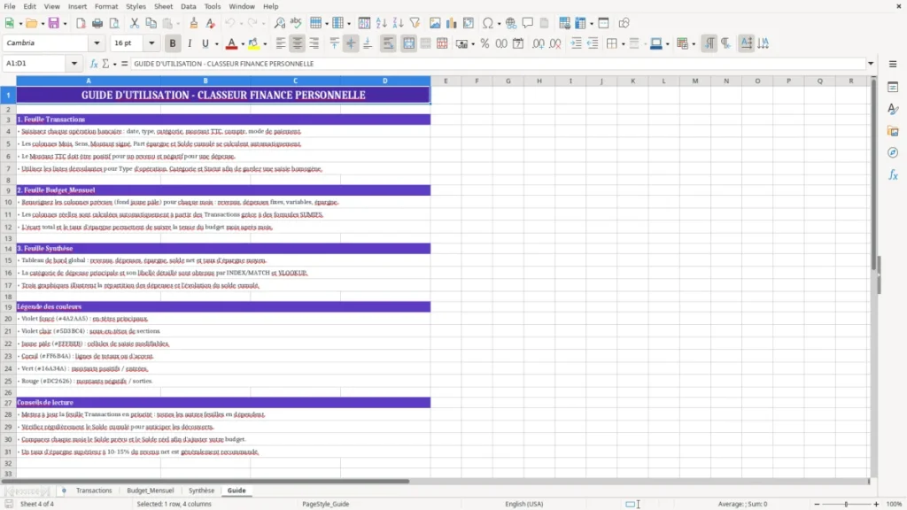The width and height of the screenshot is (907, 510).
Task: Format selection as percent
Action: coord(485,43)
